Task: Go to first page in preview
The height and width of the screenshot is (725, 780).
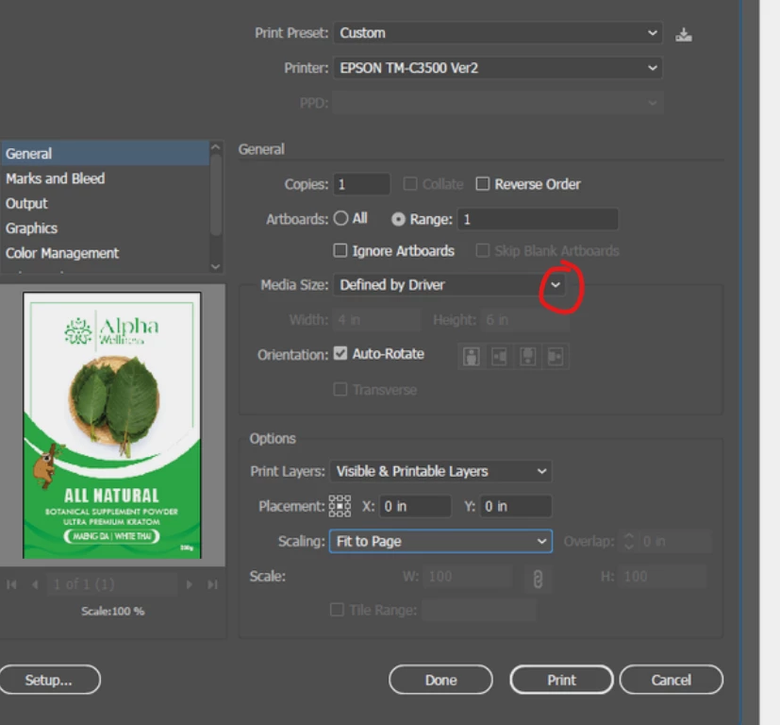Action: pos(11,584)
